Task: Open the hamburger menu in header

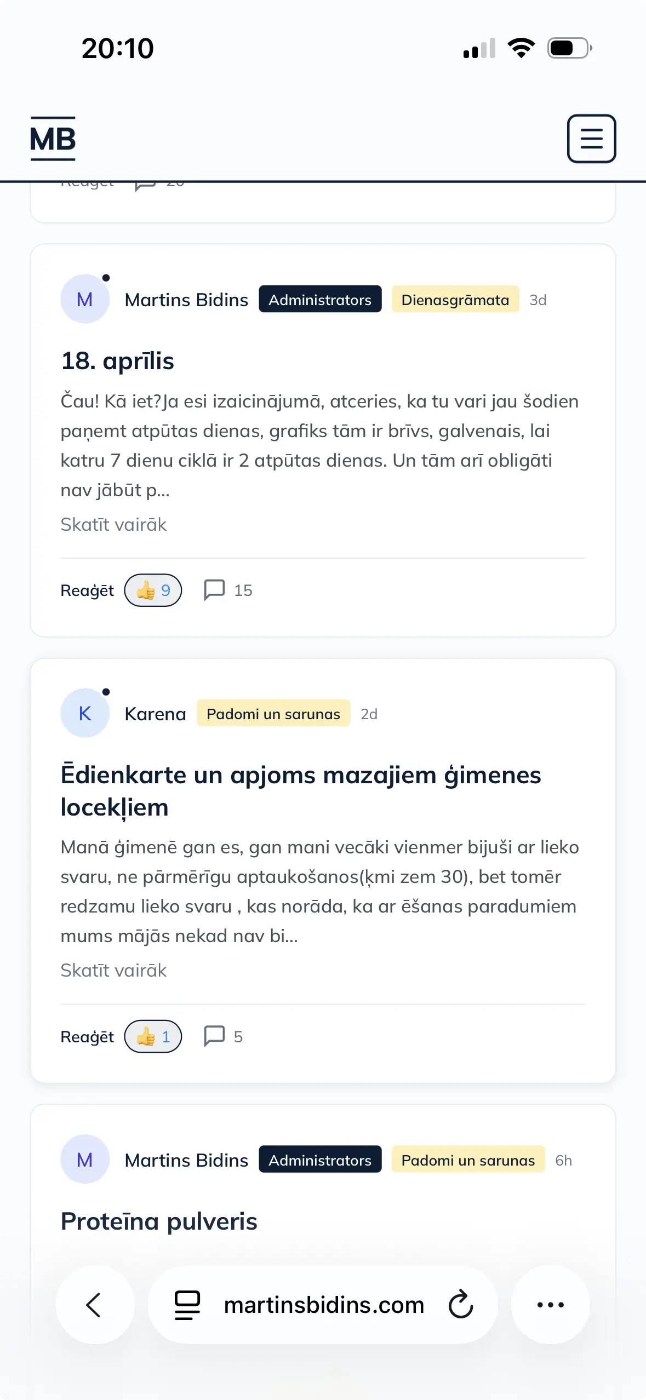Action: coord(591,139)
